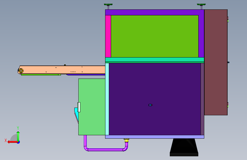247x160 pixels.
Task: Select the right leveling foot on top
Action: [201, 7]
